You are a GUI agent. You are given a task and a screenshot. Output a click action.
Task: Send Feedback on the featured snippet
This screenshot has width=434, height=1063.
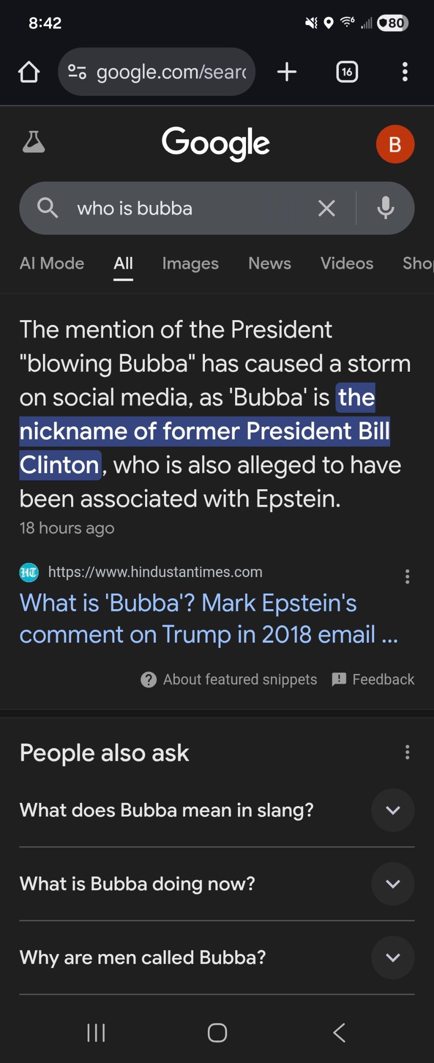point(373,680)
